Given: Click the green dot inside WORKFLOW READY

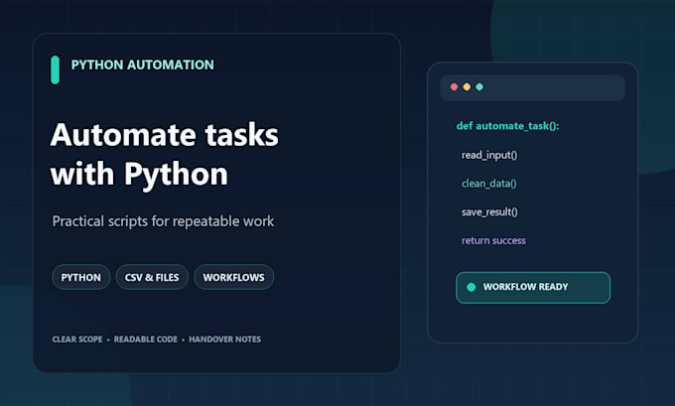Looking at the screenshot, I should coord(471,287).
